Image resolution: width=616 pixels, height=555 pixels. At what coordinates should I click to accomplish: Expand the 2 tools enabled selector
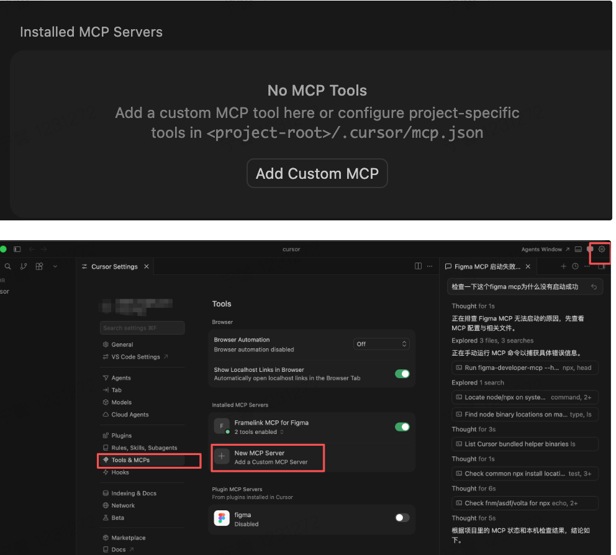259,432
